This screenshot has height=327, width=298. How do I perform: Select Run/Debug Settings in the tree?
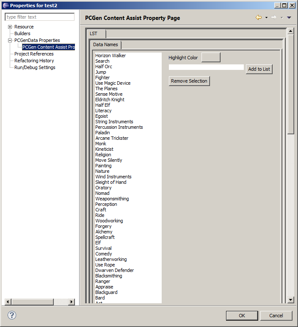click(35, 67)
